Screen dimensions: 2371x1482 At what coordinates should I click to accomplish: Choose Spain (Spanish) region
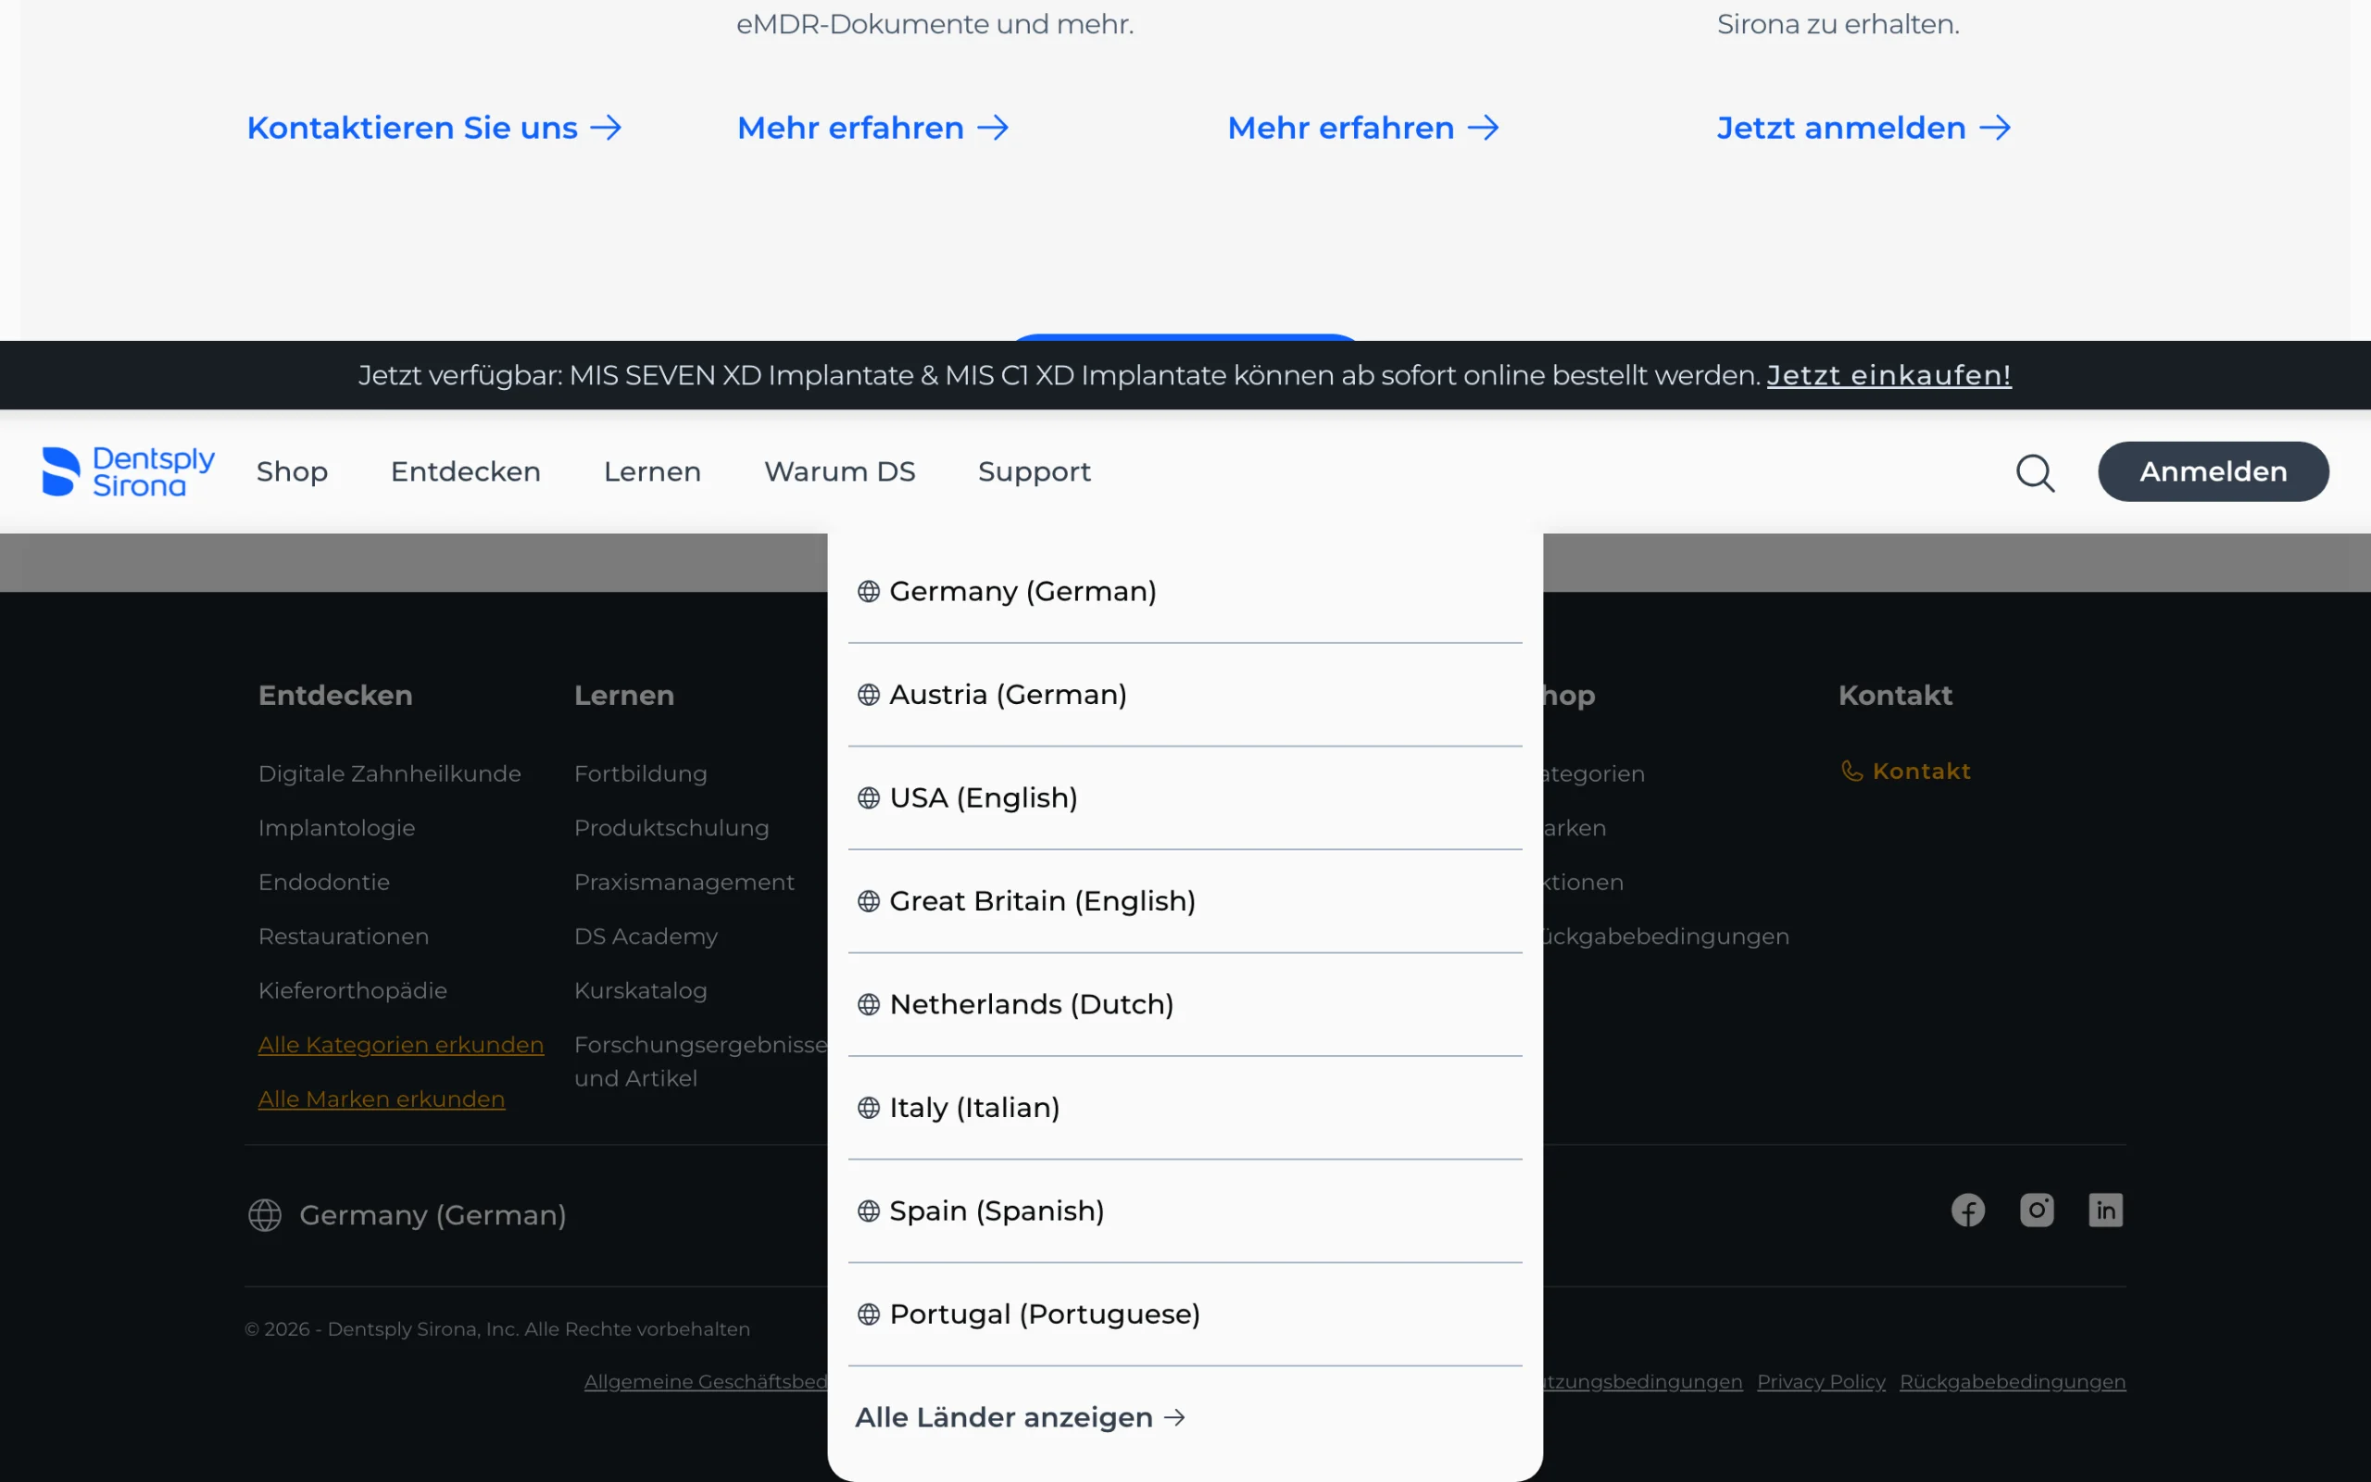[x=1185, y=1211]
